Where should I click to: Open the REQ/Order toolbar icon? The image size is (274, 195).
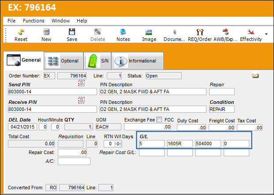[x=200, y=32]
